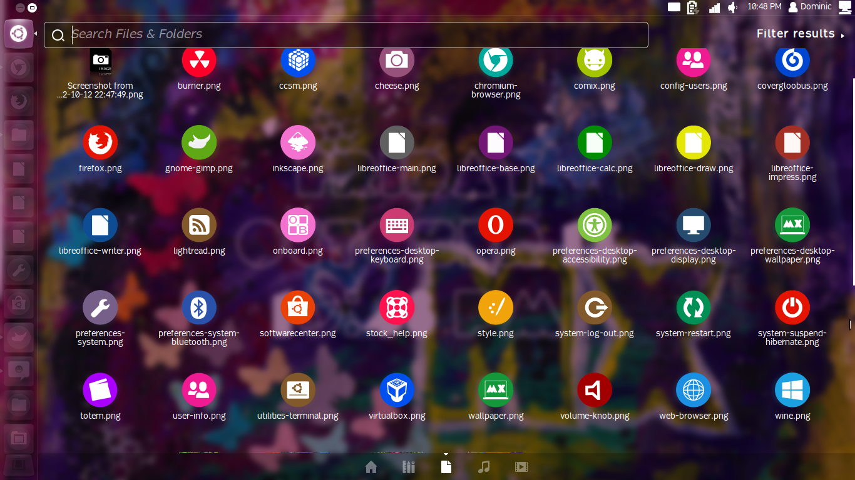Open the firefox.png icon
855x480 pixels.
[x=100, y=142]
